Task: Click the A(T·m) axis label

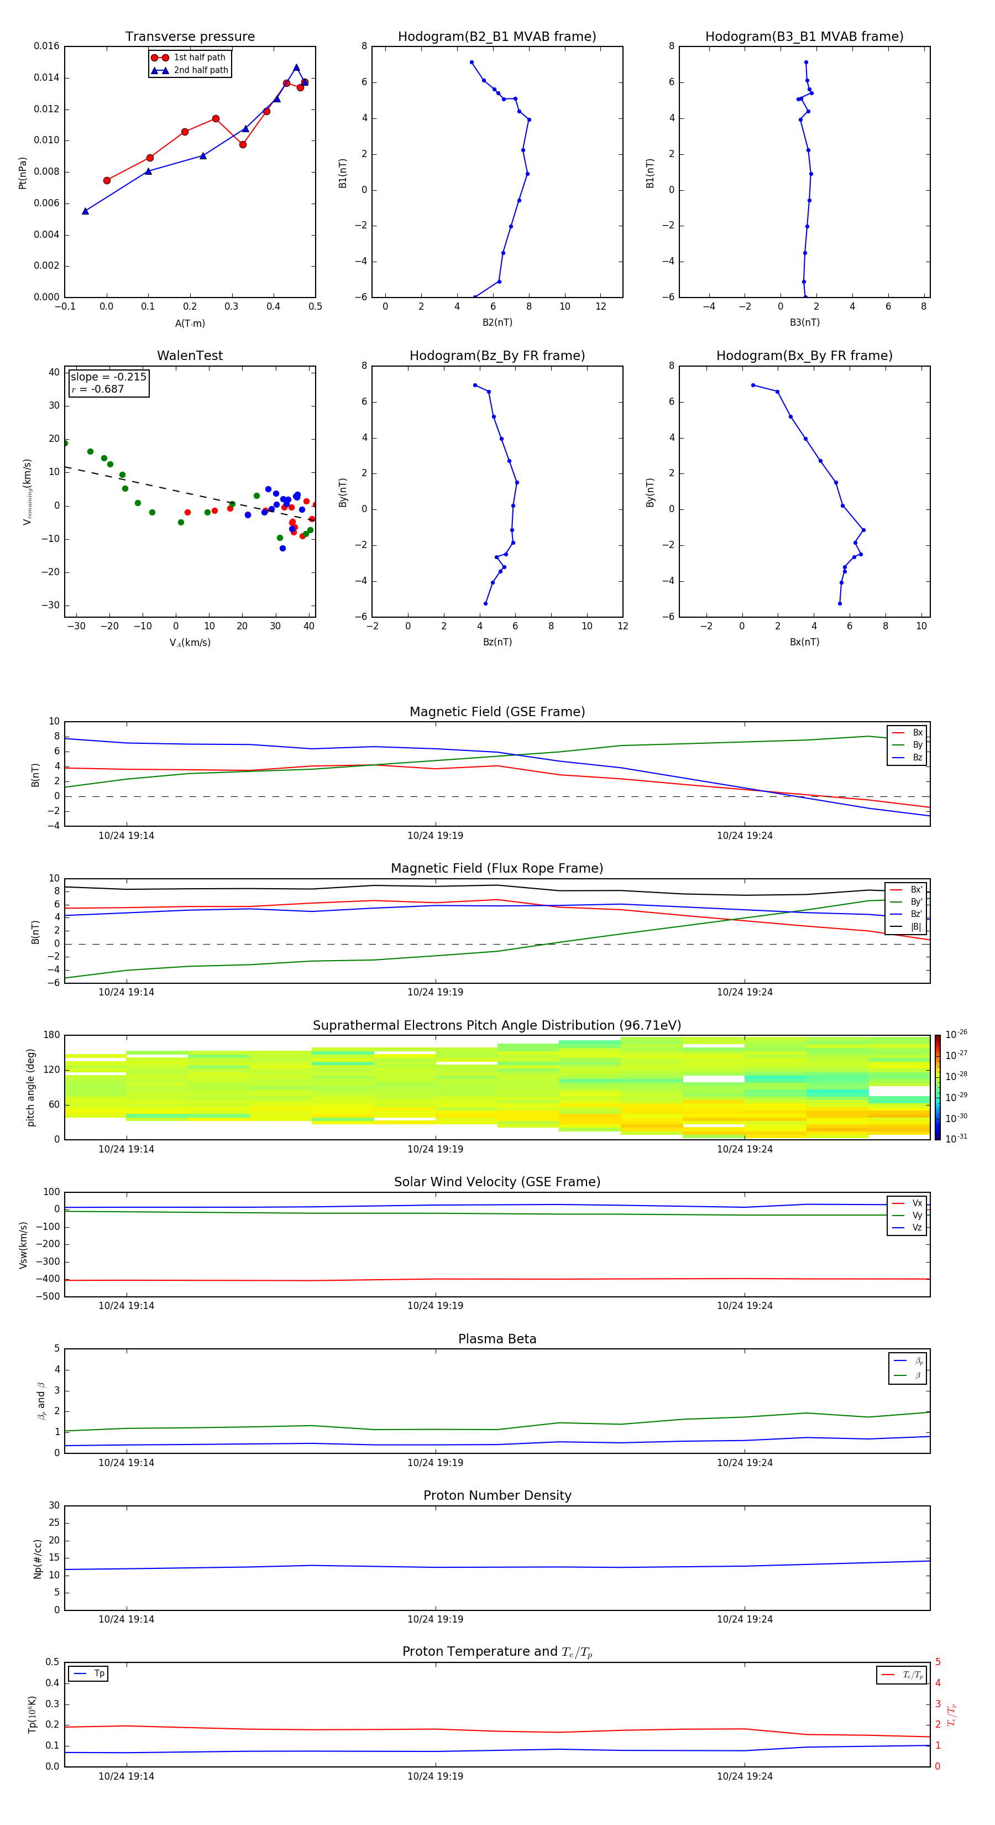Action: click(190, 324)
